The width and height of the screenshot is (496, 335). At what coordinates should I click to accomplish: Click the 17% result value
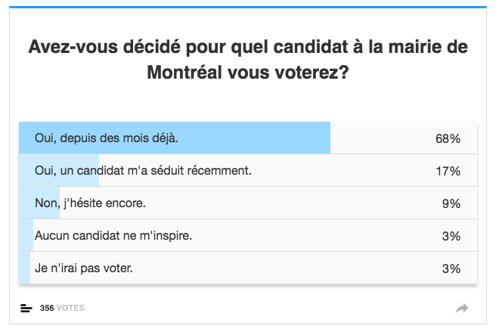tap(448, 171)
